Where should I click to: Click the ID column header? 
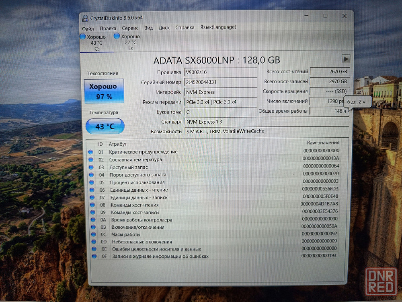click(100, 144)
